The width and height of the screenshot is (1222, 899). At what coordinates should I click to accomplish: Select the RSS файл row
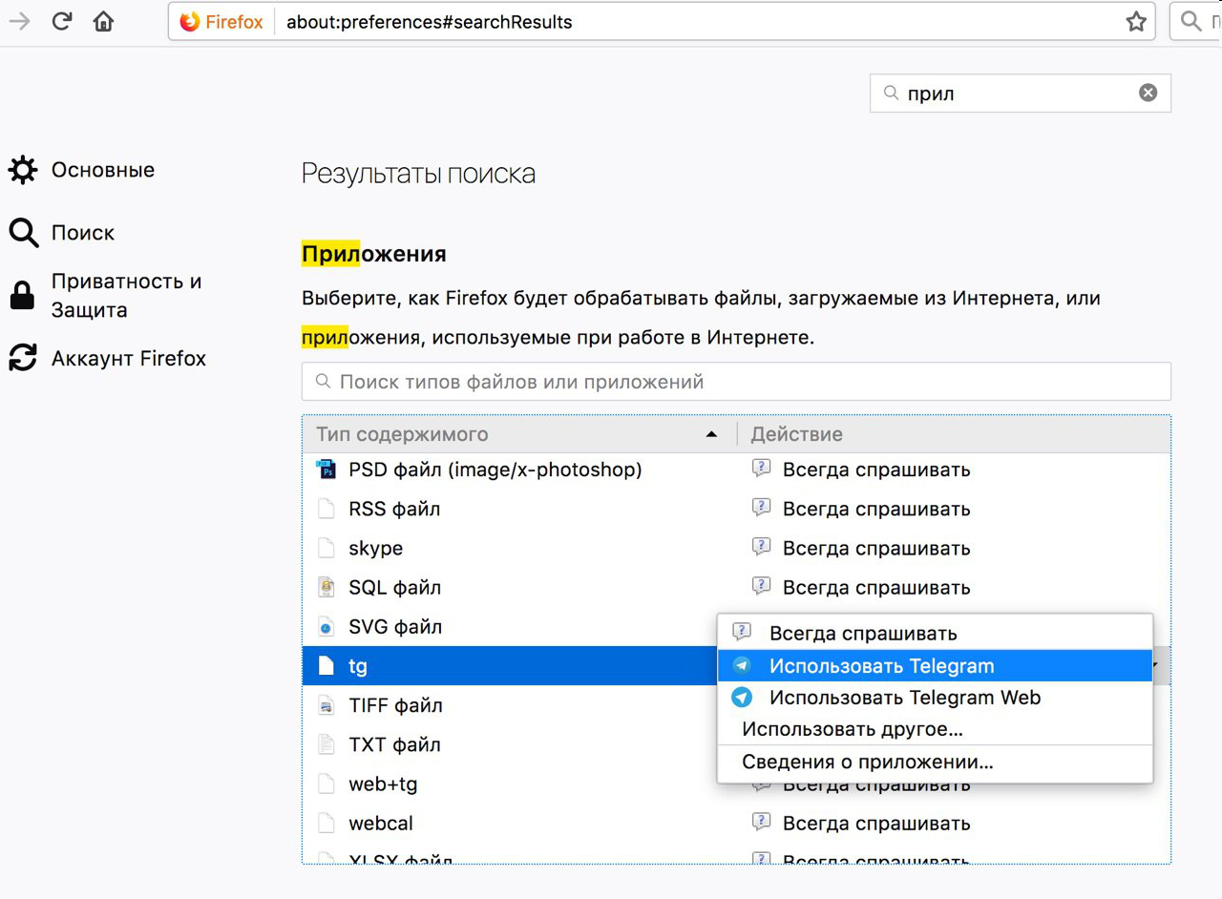pos(736,509)
